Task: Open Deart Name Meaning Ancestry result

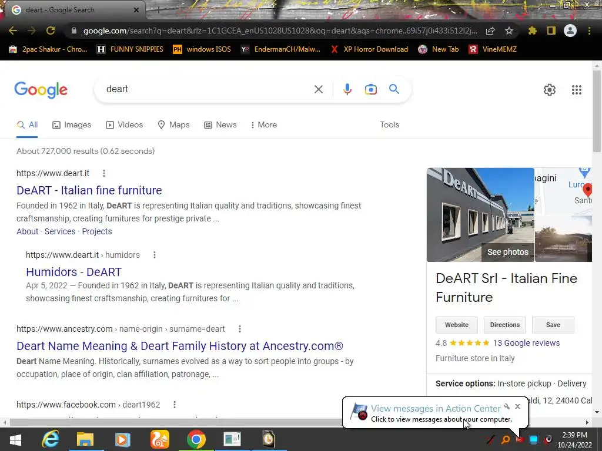Action: coord(180,346)
